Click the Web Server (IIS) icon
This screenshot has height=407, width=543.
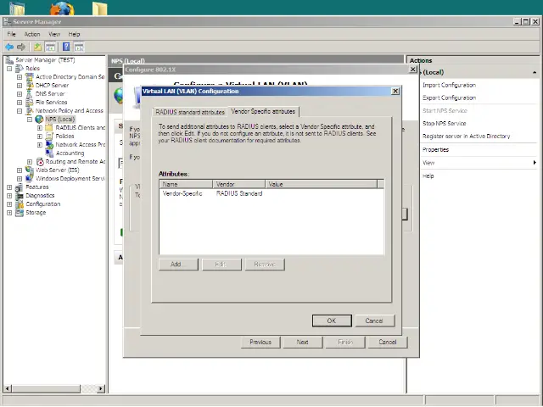coord(30,170)
